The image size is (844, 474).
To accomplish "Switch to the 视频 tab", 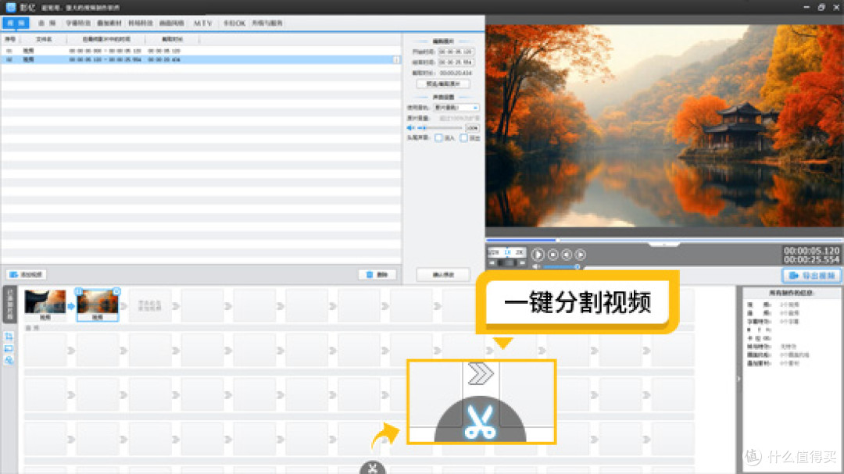I will click(x=16, y=23).
